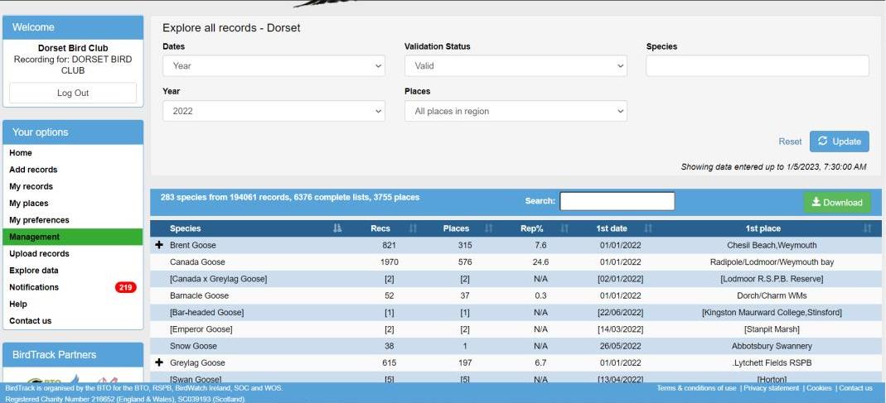The image size is (886, 403).
Task: Open Upload records menu item
Action: pos(39,254)
